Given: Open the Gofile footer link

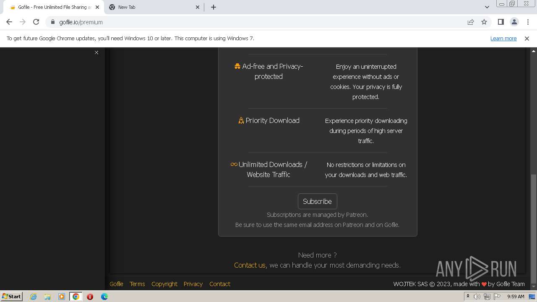Looking at the screenshot, I should pos(116,284).
